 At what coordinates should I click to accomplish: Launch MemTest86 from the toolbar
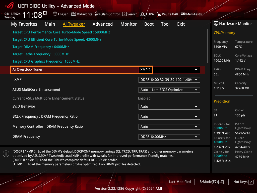coord(183,14)
